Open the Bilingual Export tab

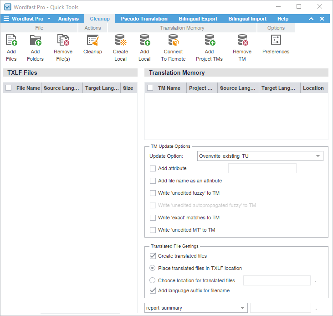click(198, 19)
